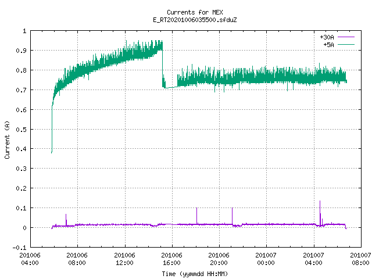
Task: Click the y-axis tick value 0.9
Action: pyautogui.click(x=21, y=51)
